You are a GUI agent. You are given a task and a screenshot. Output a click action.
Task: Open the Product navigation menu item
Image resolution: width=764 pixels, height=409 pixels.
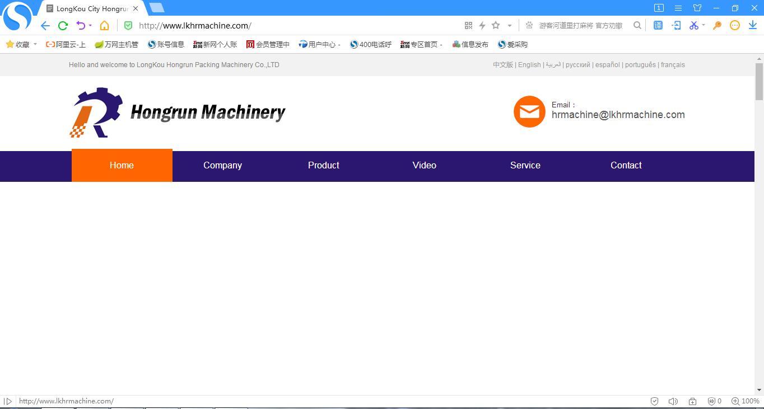[323, 166]
